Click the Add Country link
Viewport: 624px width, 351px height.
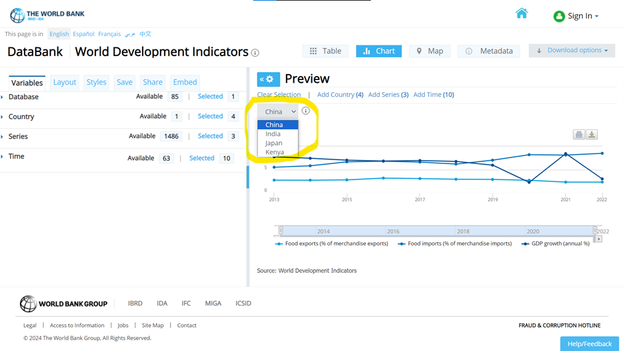pyautogui.click(x=340, y=95)
